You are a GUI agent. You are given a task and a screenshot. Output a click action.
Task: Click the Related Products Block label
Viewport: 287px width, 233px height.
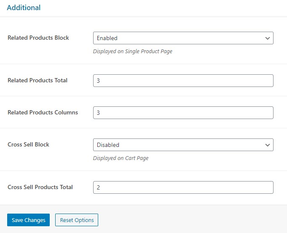click(x=38, y=38)
